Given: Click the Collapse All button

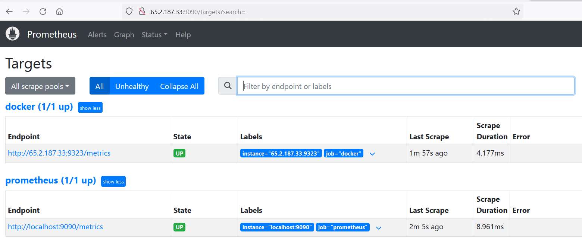Looking at the screenshot, I should 179,86.
